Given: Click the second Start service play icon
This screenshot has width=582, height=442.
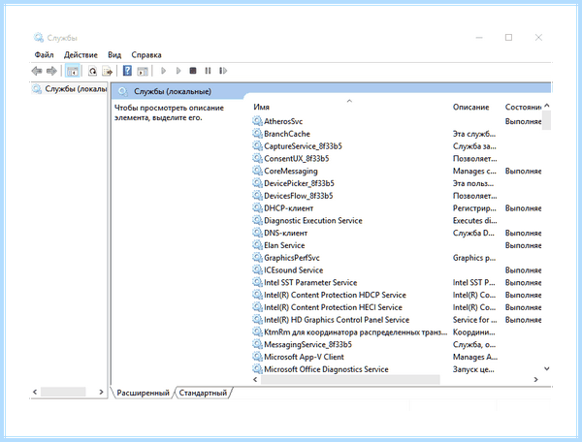Looking at the screenshot, I should click(x=178, y=71).
